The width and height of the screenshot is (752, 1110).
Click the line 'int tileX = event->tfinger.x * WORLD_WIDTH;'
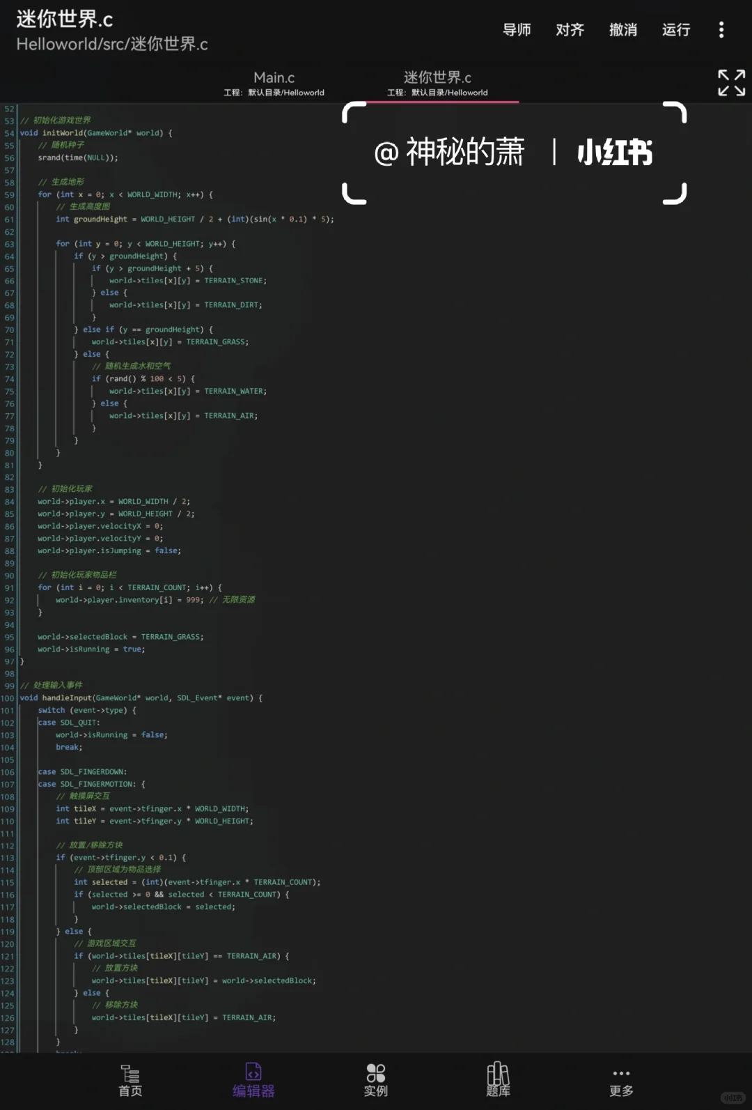click(x=152, y=809)
